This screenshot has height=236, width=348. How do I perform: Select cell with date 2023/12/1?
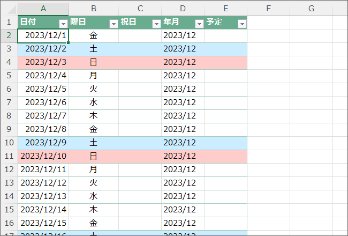[x=43, y=35]
